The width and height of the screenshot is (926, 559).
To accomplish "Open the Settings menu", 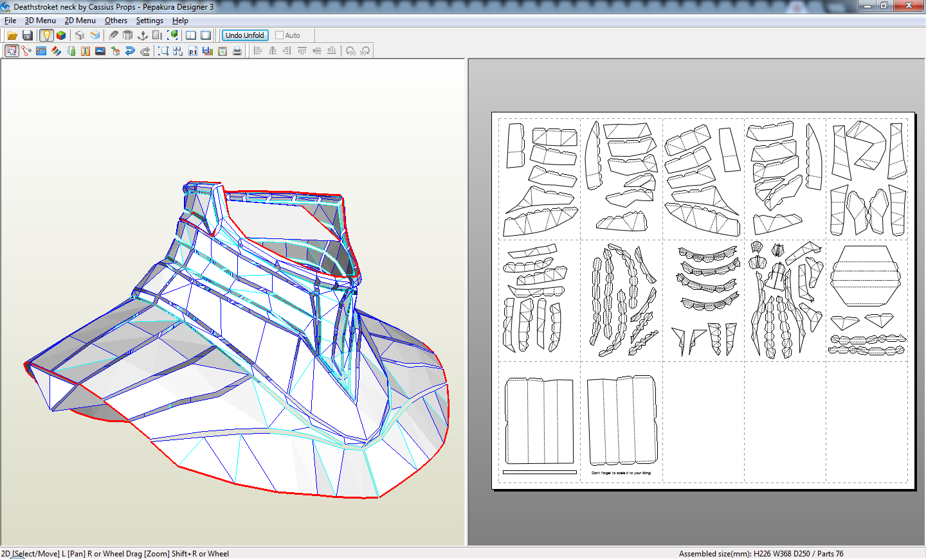I will [150, 21].
